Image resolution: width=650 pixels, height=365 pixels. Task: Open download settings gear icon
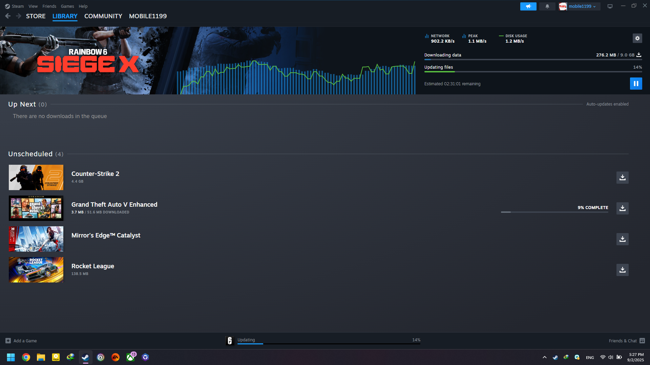[x=637, y=38]
